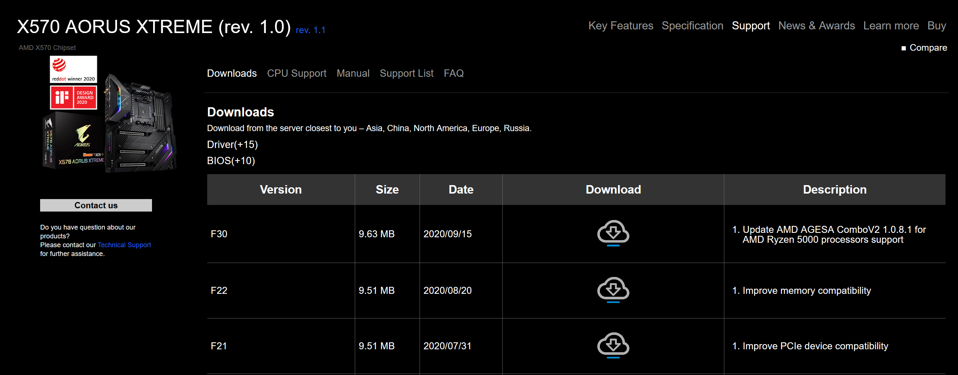Click the Size column header
958x375 pixels.
click(x=387, y=190)
